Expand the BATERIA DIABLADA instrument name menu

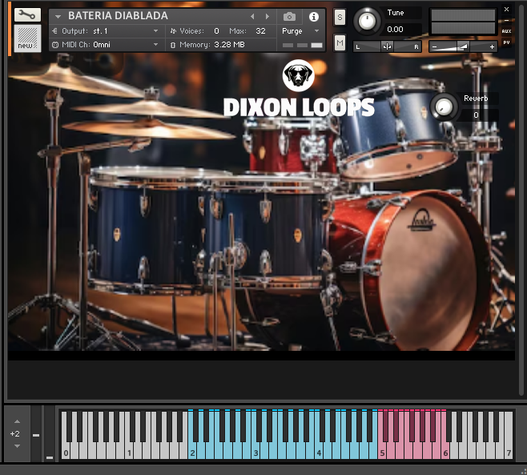pyautogui.click(x=58, y=16)
